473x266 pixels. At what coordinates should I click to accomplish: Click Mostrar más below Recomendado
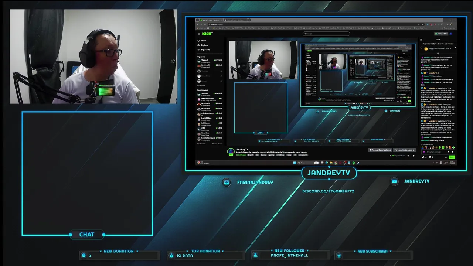[x=201, y=144]
